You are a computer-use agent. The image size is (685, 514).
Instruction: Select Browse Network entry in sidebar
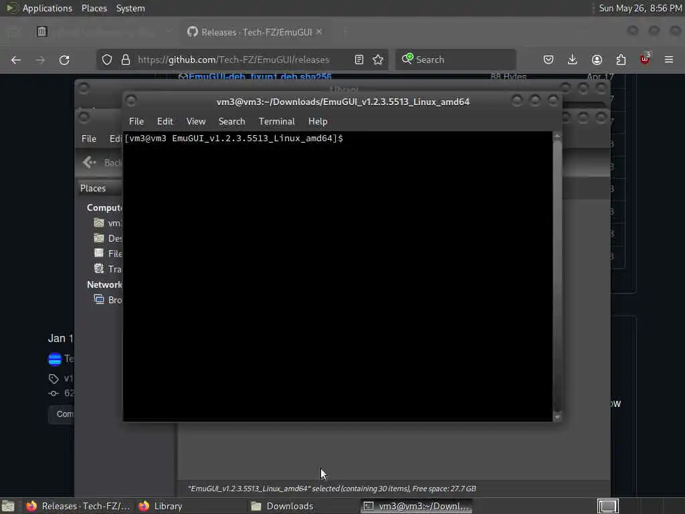pyautogui.click(x=108, y=300)
